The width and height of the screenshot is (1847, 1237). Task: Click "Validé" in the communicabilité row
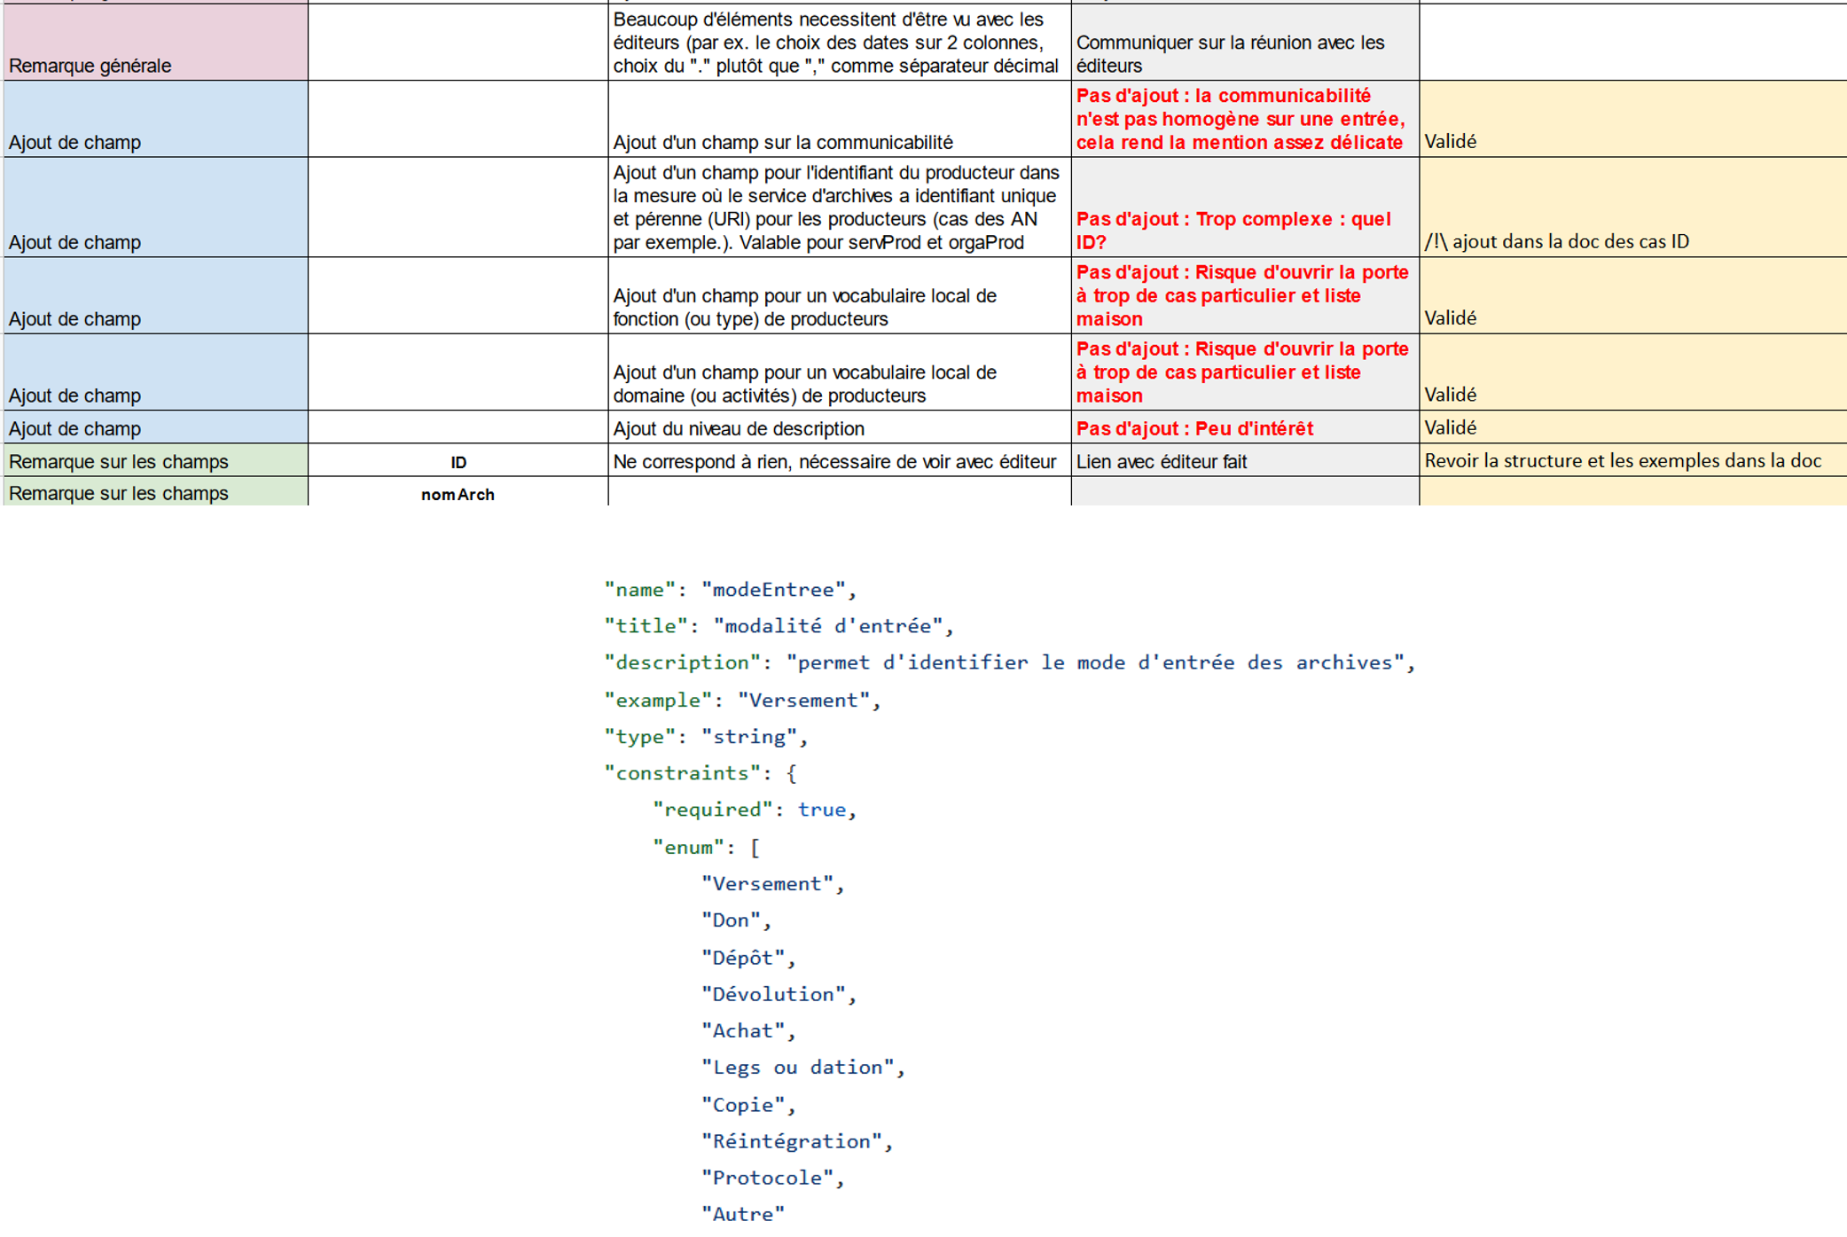coord(1632,120)
